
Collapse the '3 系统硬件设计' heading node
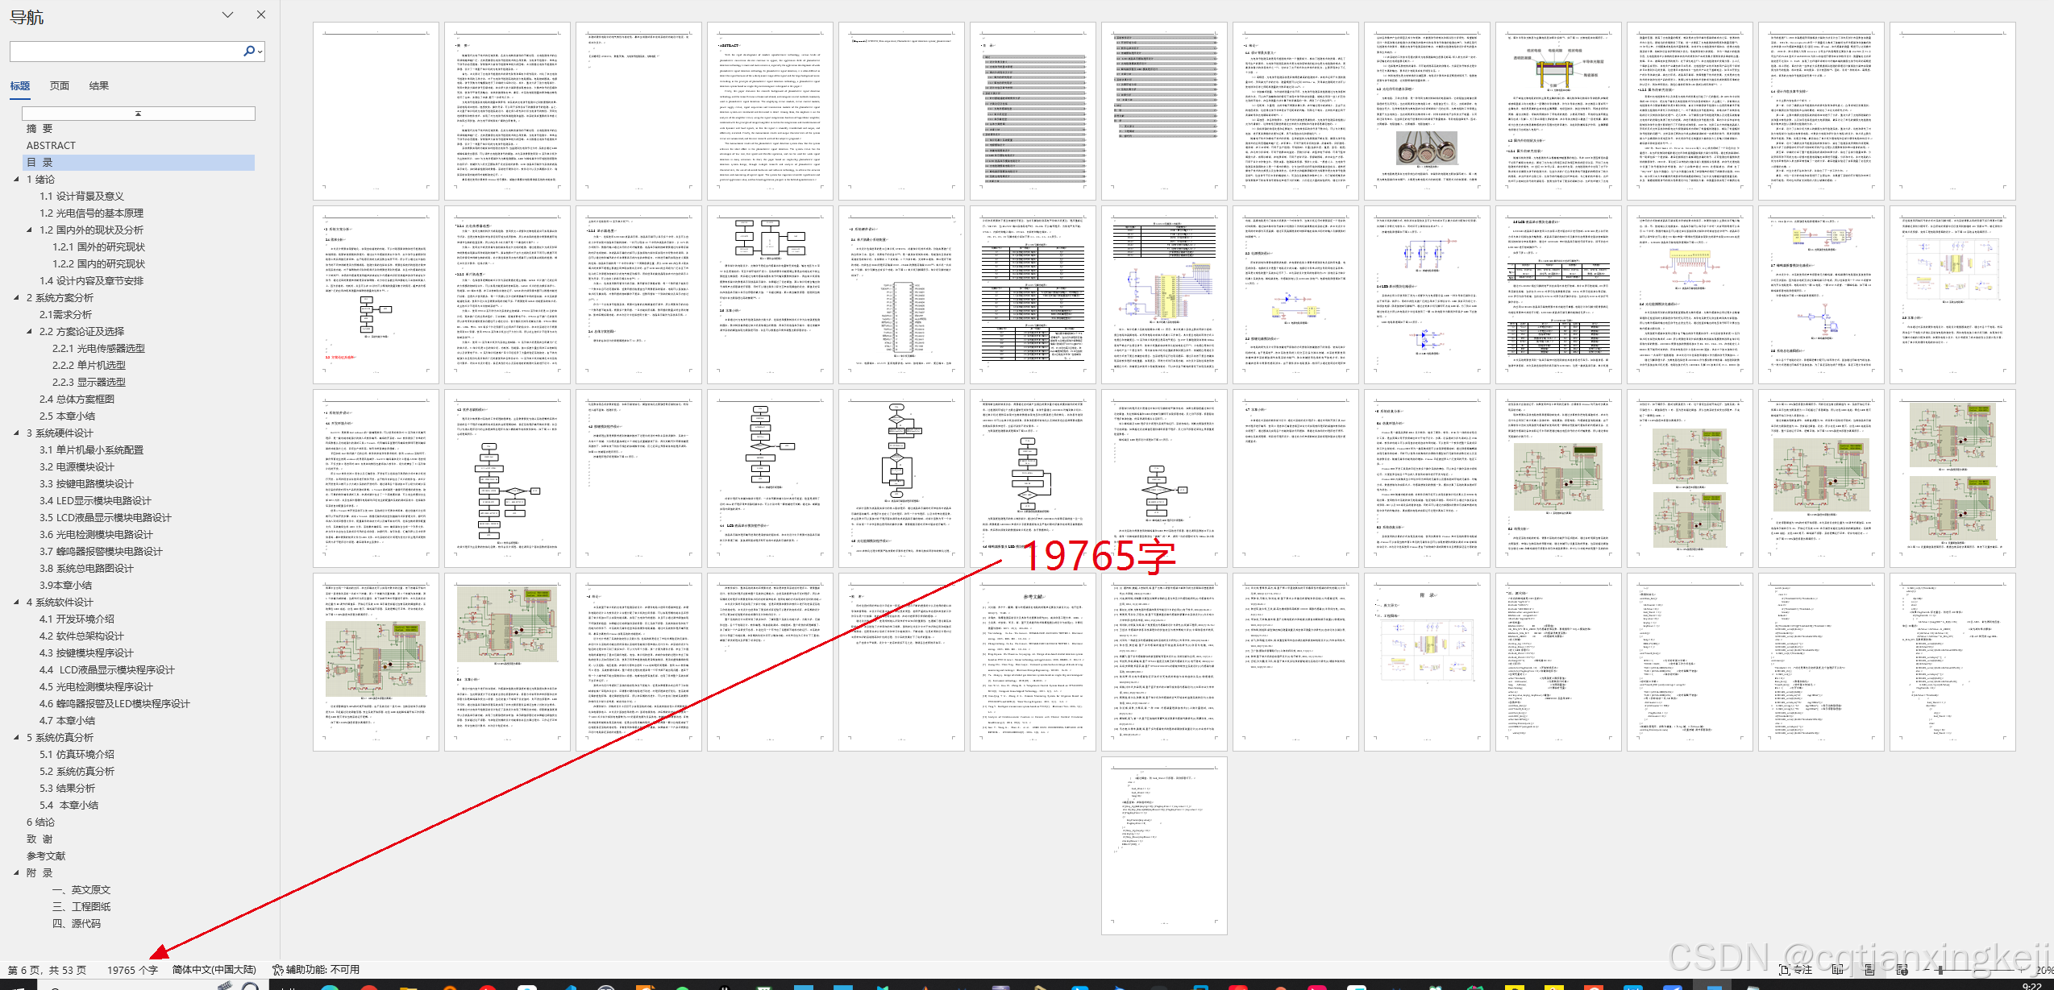point(17,433)
